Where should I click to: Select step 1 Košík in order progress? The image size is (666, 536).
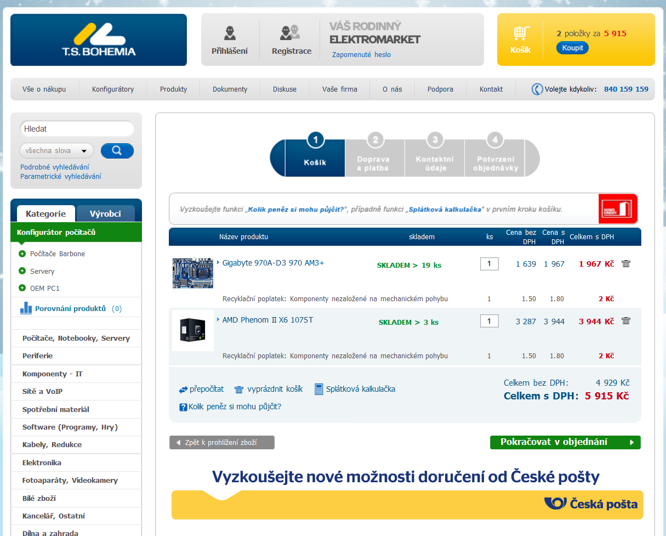315,158
